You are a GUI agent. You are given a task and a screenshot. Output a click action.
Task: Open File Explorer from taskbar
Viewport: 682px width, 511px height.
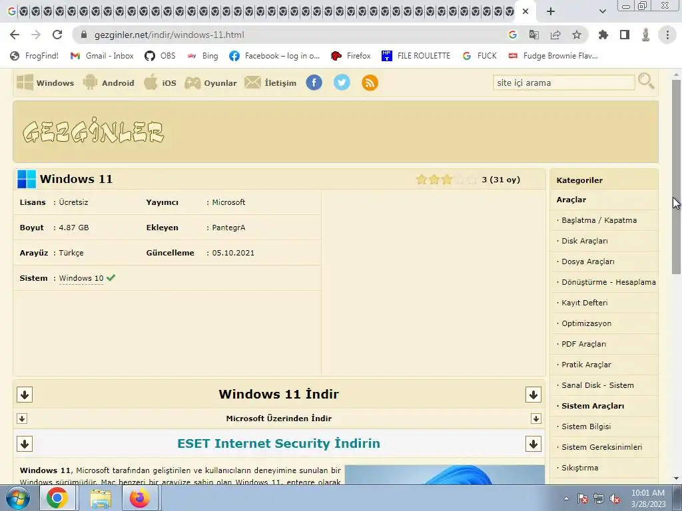tap(101, 498)
